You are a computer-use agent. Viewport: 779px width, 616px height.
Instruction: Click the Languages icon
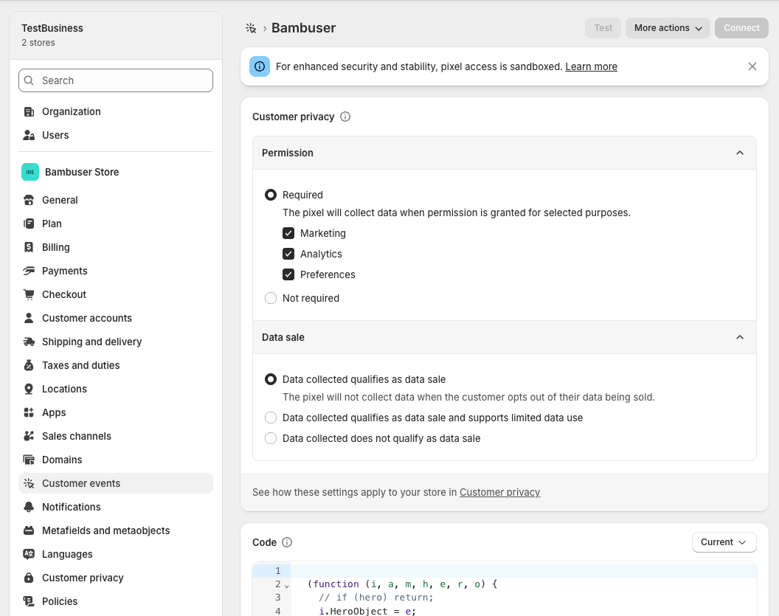point(29,554)
